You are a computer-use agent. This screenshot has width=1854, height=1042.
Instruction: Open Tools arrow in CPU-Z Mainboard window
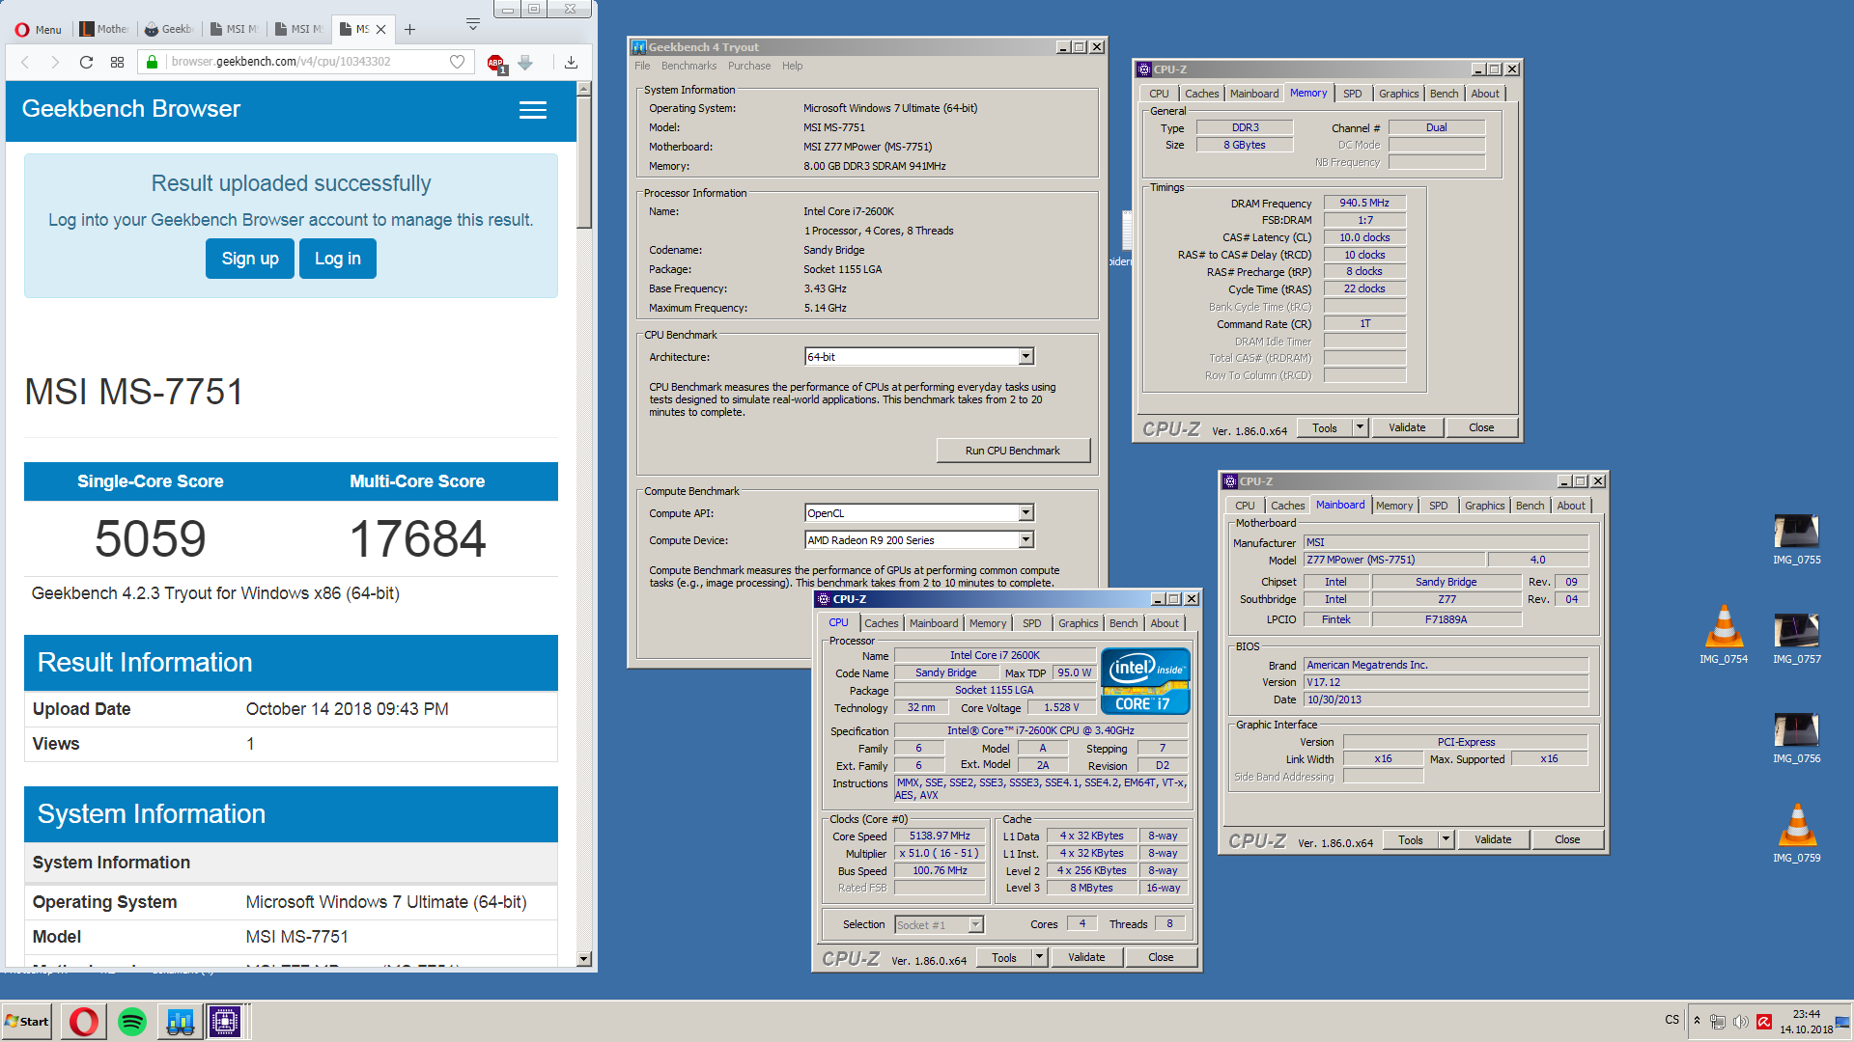pos(1446,839)
